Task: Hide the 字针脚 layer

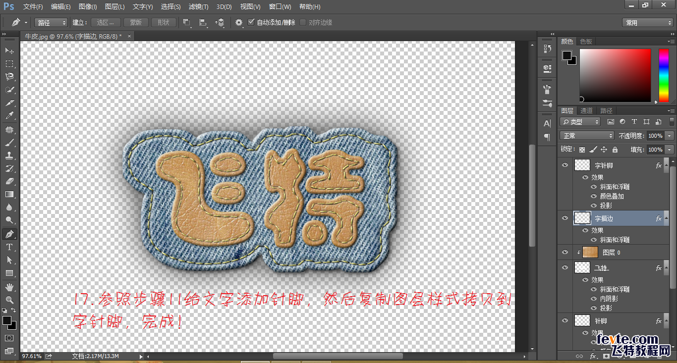Action: pyautogui.click(x=565, y=164)
